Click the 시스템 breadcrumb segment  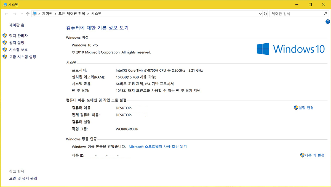tap(96, 14)
